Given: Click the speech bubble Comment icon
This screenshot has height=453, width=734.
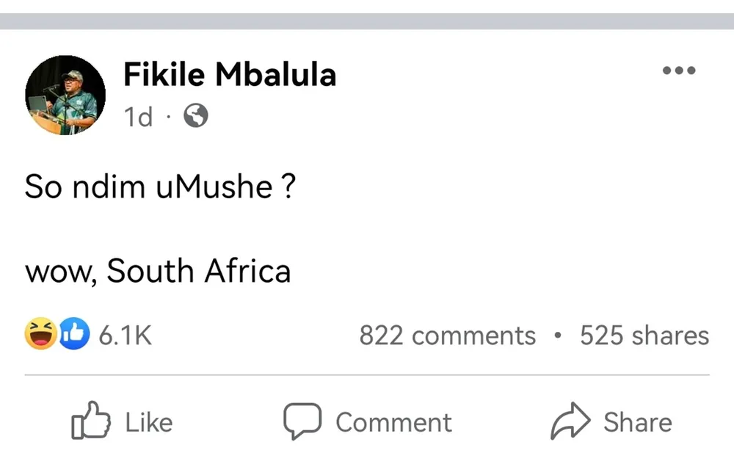Looking at the screenshot, I should coord(302,421).
